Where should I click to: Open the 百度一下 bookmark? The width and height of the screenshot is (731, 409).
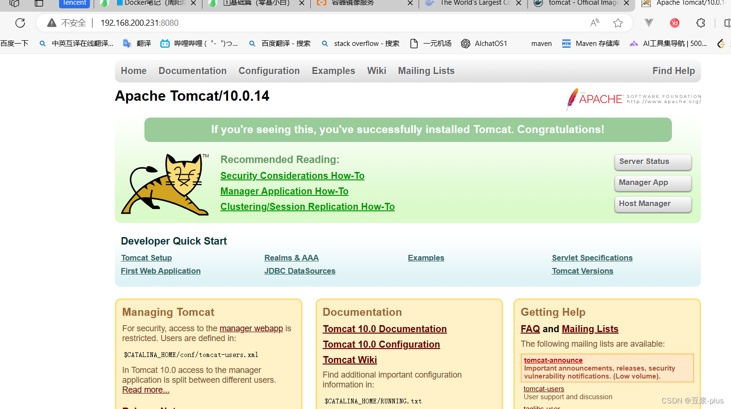tap(14, 44)
